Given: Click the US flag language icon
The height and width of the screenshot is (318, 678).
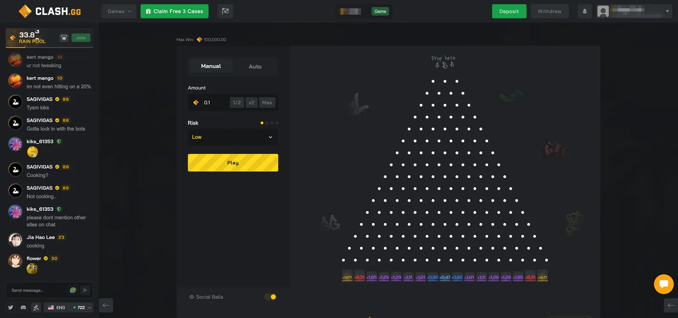Looking at the screenshot, I should point(51,307).
